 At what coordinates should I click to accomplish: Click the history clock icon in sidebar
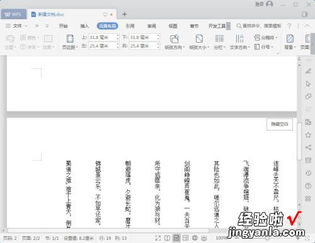[x=308, y=173]
